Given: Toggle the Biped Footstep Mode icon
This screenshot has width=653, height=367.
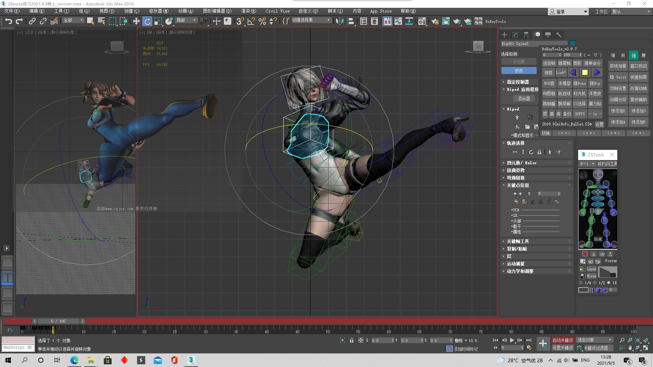Looking at the screenshot, I should pos(530,117).
